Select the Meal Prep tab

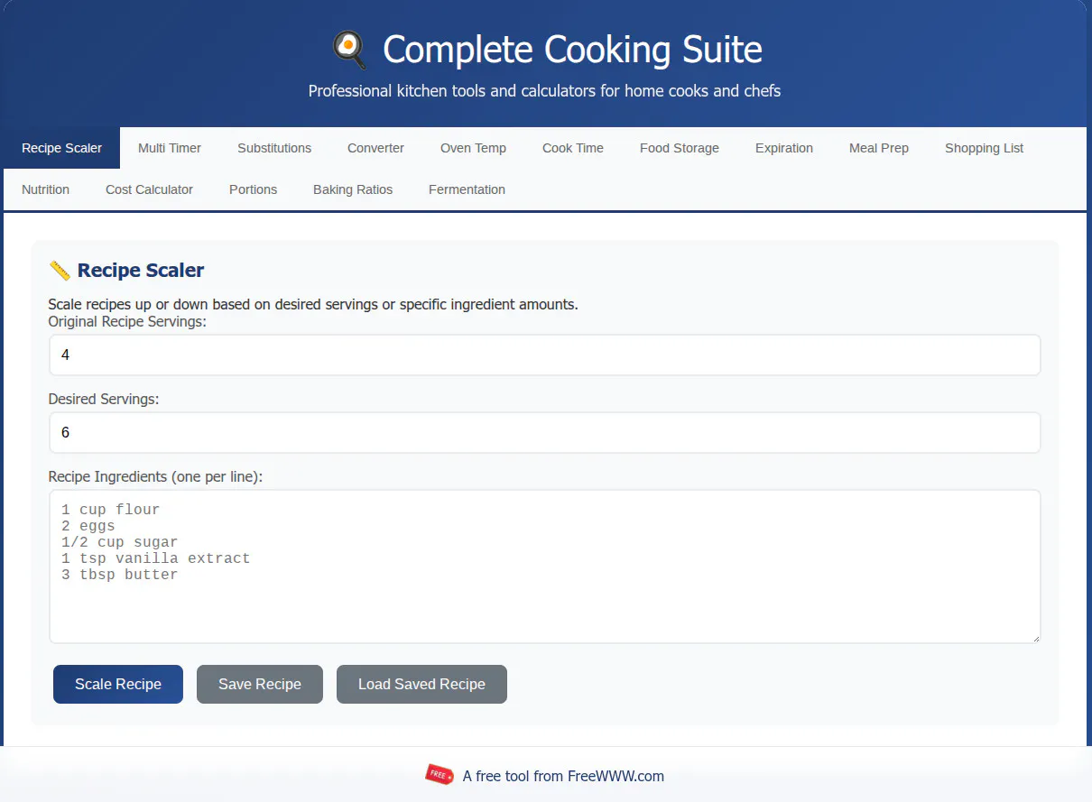point(879,148)
